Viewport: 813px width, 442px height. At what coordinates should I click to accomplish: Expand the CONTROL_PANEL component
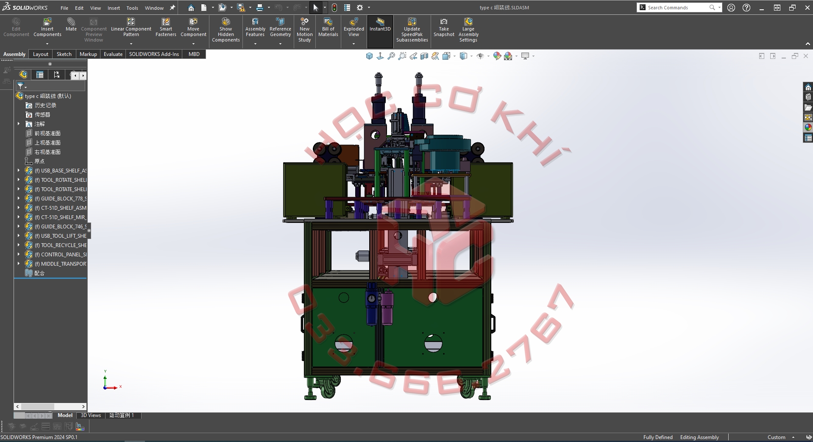tap(18, 254)
